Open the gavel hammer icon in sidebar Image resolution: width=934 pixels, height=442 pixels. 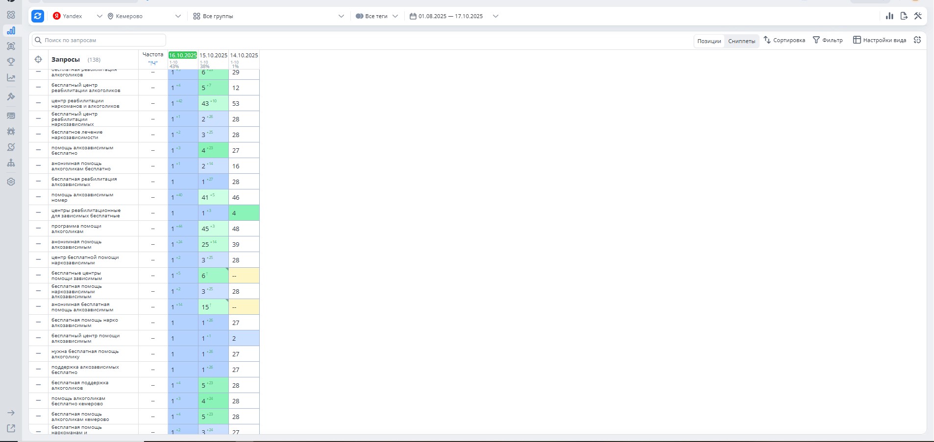pyautogui.click(x=11, y=96)
